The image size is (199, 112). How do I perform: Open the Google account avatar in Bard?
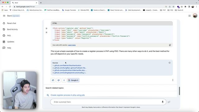click(195, 16)
